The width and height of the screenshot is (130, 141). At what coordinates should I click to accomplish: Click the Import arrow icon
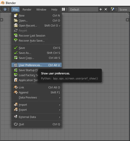pos(16,104)
